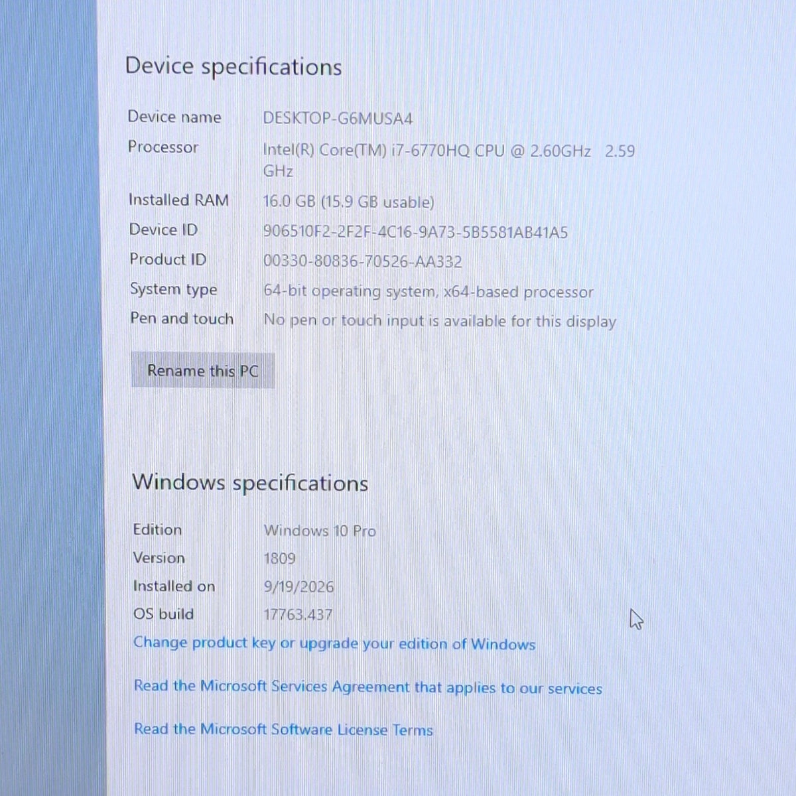This screenshot has width=796, height=796.
Task: Select the No pen or touch input text
Action: click(x=440, y=321)
